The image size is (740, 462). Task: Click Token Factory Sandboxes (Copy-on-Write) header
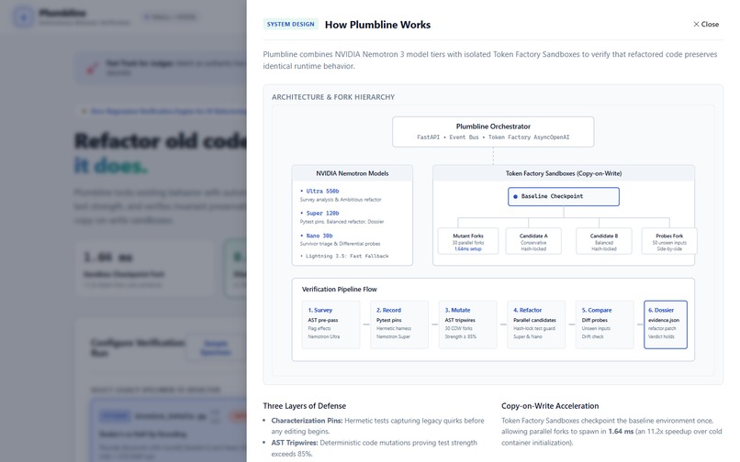[x=564, y=173]
